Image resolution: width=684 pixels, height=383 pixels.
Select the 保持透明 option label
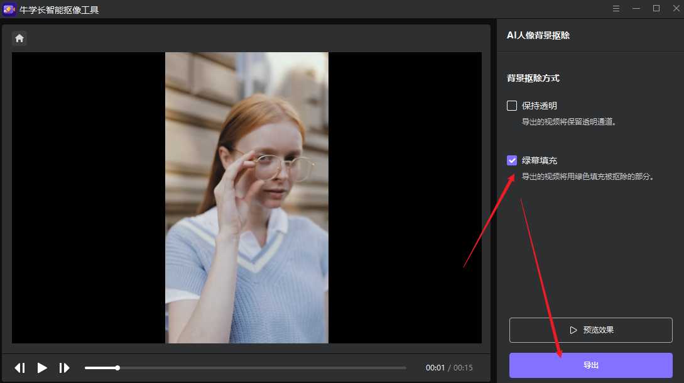pyautogui.click(x=539, y=106)
